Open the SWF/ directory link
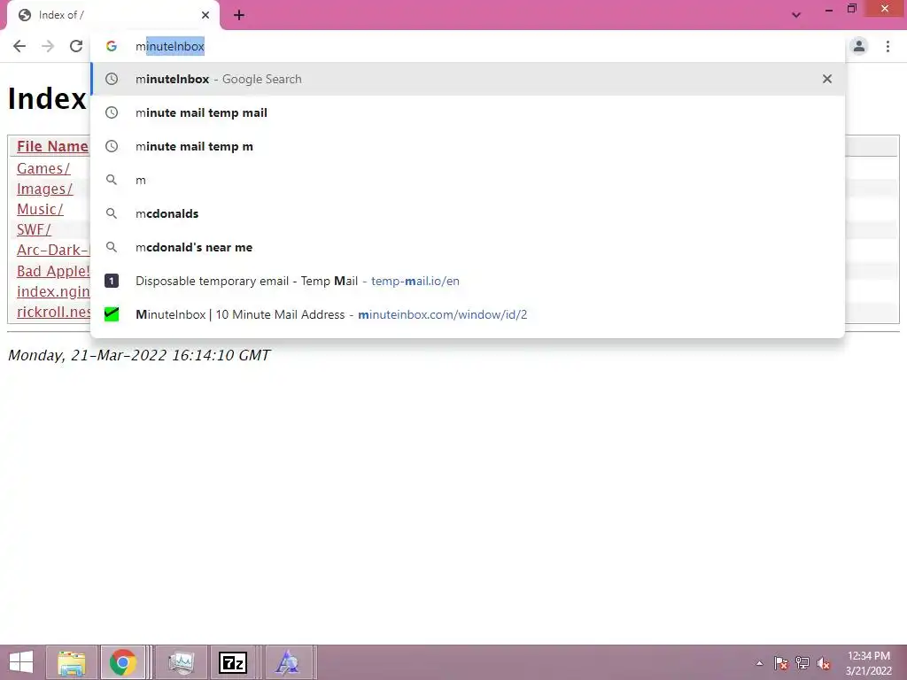907x680 pixels. click(34, 229)
